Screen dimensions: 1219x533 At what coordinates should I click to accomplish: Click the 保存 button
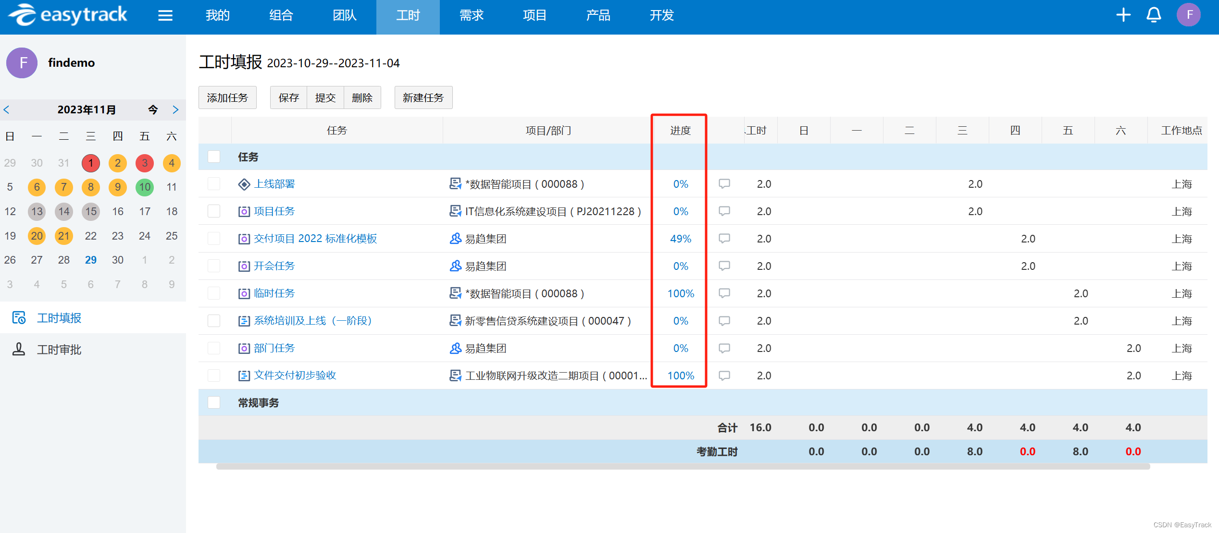click(x=288, y=97)
